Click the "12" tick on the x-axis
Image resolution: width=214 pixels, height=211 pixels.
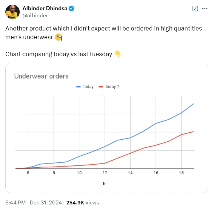105,173
